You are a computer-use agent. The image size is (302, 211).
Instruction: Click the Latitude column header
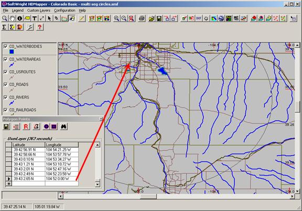pyautogui.click(x=28, y=145)
